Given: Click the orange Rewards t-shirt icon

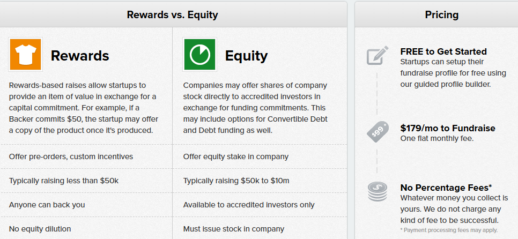Looking at the screenshot, I should (25, 55).
